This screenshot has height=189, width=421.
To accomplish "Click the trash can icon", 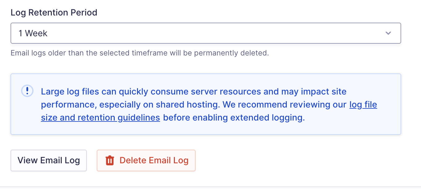I will point(110,160).
